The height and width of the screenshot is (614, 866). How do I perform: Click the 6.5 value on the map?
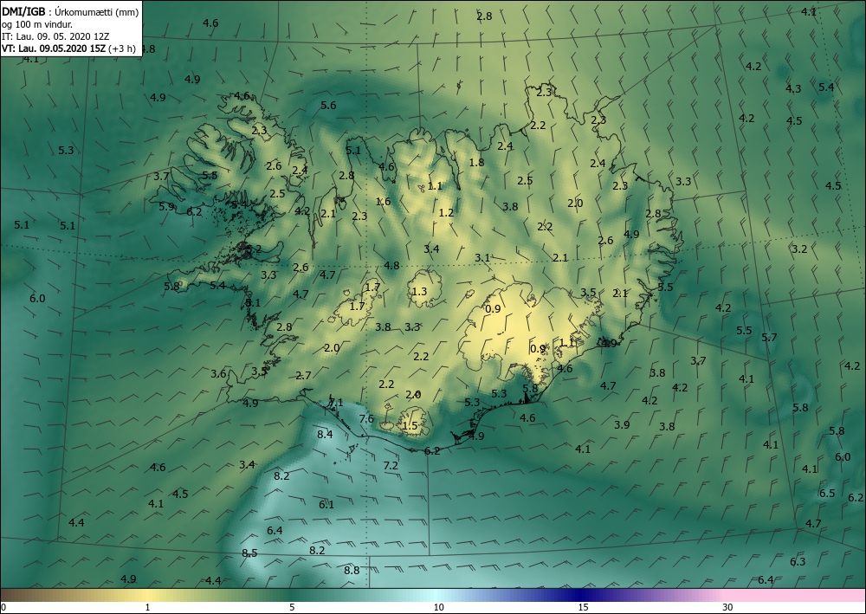(827, 493)
